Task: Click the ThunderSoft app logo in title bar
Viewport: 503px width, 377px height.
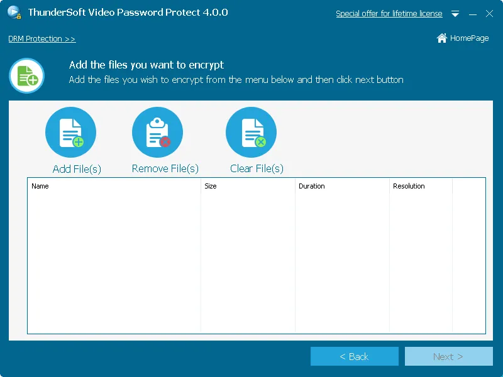Action: click(x=14, y=13)
